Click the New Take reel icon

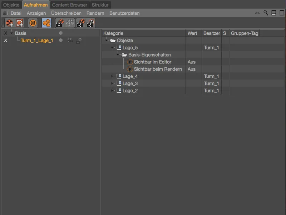coord(10,23)
